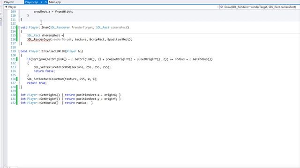
Task: Click the if(sqrt(pow(...)) condition line
Action: (x=120, y=59)
